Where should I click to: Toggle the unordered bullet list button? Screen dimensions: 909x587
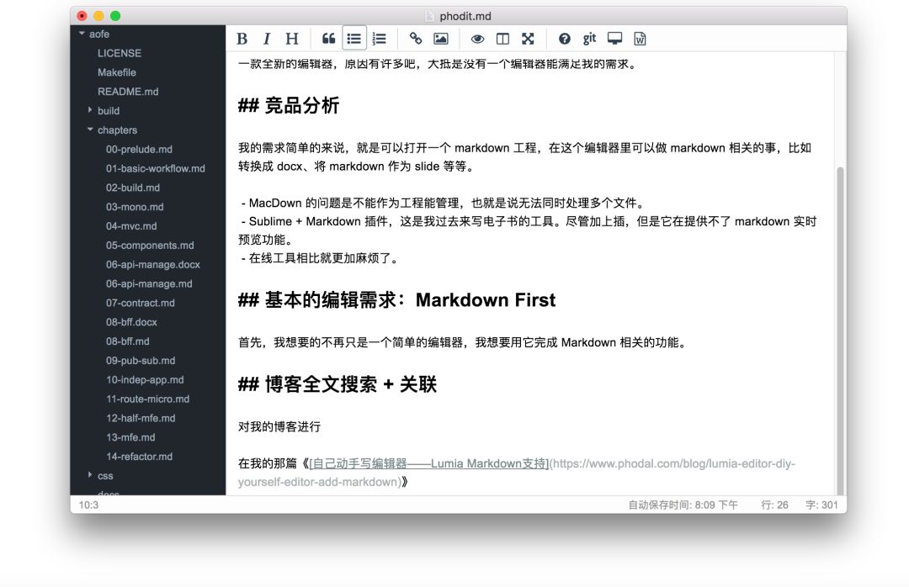coord(353,39)
